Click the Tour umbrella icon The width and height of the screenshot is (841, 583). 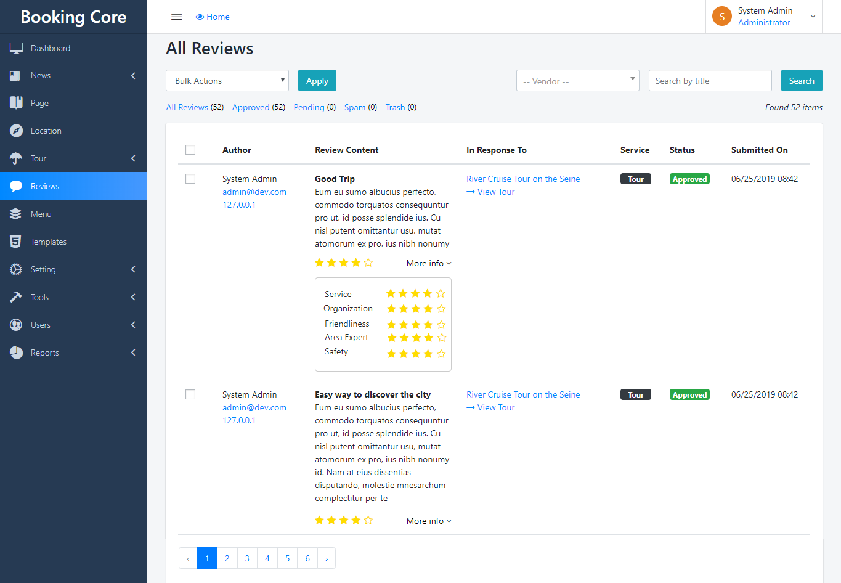(x=16, y=158)
